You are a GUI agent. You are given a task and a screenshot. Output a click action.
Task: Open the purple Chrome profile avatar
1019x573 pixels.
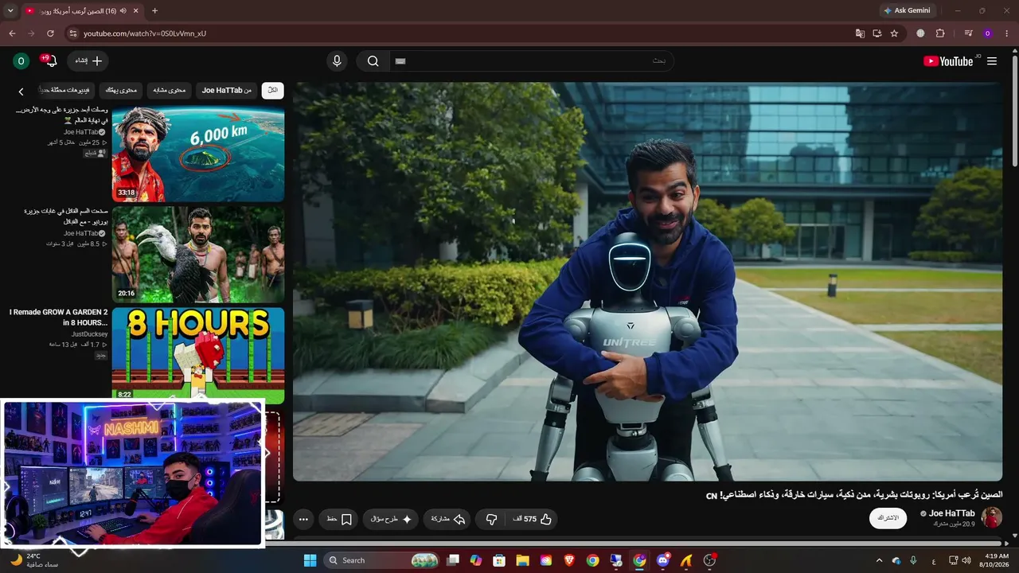tap(988, 33)
